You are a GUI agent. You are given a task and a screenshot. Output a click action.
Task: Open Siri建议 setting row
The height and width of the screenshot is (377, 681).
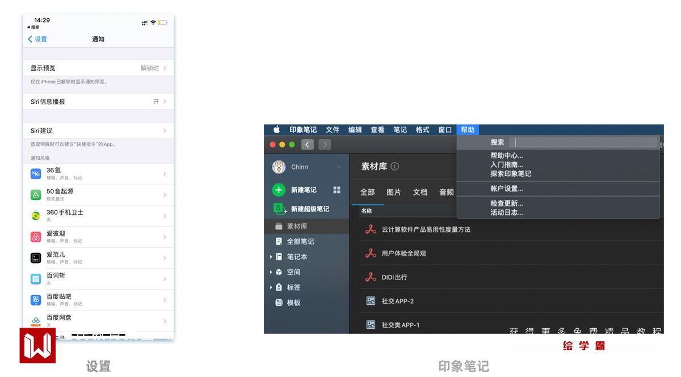click(x=98, y=130)
